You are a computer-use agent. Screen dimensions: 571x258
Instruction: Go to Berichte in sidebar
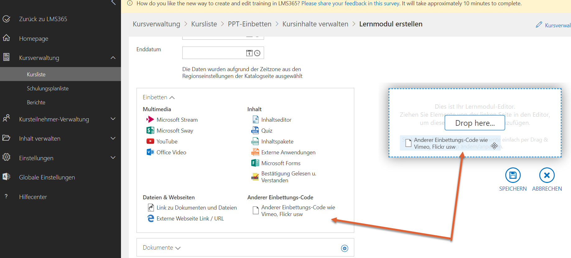point(36,102)
